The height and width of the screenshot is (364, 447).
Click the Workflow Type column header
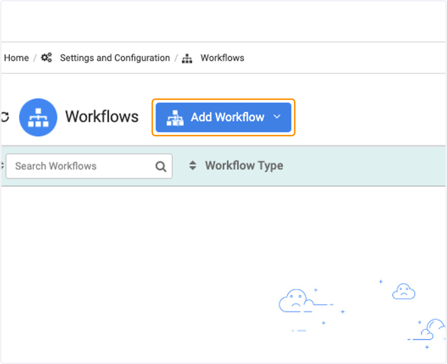coord(244,165)
